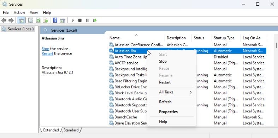This screenshot has height=138, width=278.
Task: Click the Stop Service square icon
Action: click(80, 20)
